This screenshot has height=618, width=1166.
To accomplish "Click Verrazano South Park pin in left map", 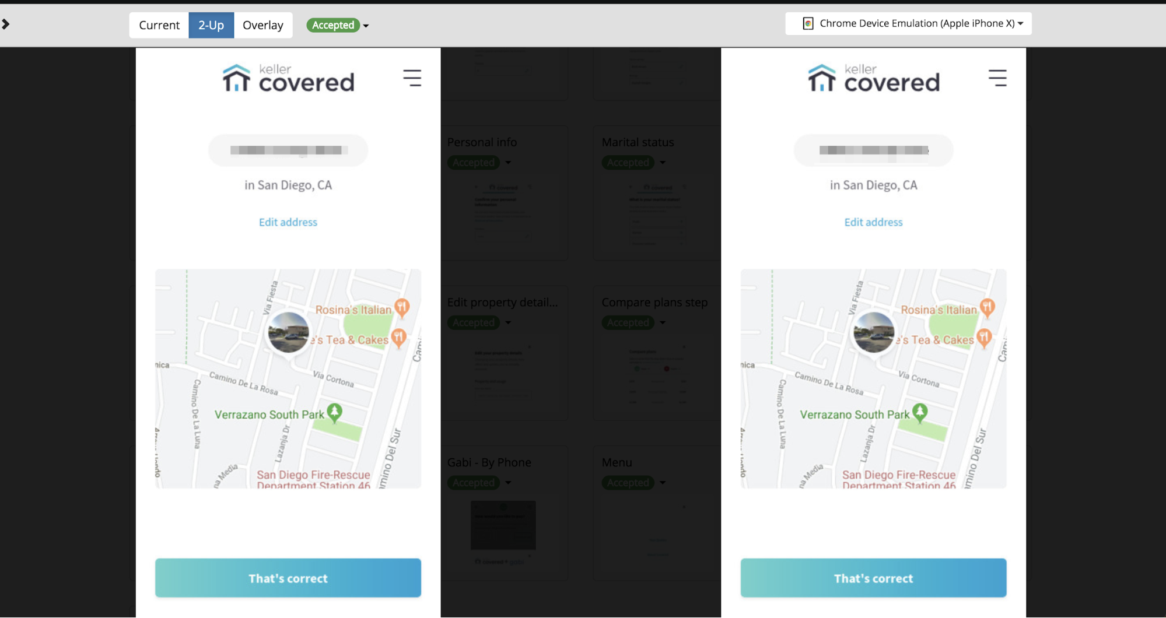I will (x=334, y=413).
